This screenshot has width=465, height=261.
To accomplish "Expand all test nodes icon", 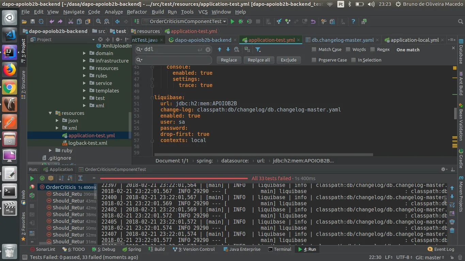I will point(80,178).
